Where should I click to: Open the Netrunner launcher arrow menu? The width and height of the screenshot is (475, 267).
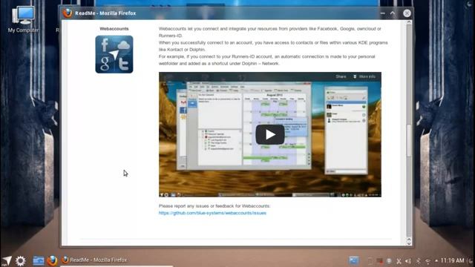tap(7, 260)
